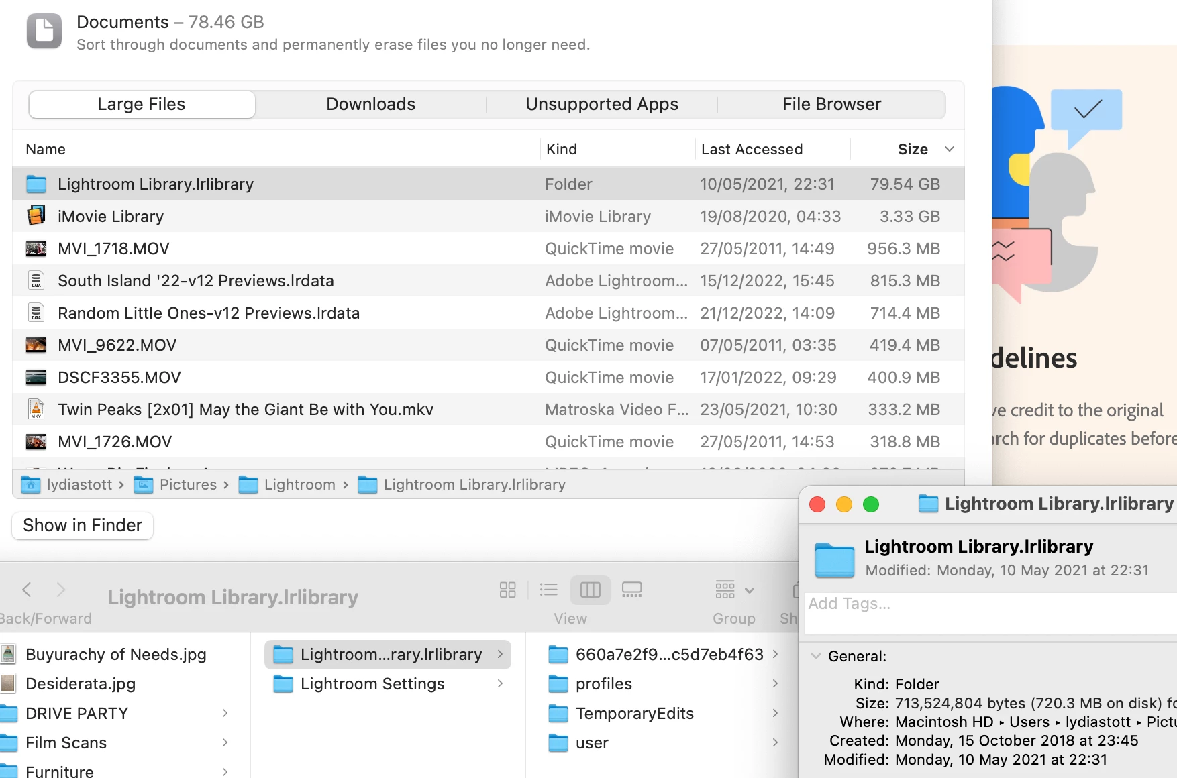
Task: Select Buyurachy of Needs.jpg in Finder
Action: tap(116, 655)
